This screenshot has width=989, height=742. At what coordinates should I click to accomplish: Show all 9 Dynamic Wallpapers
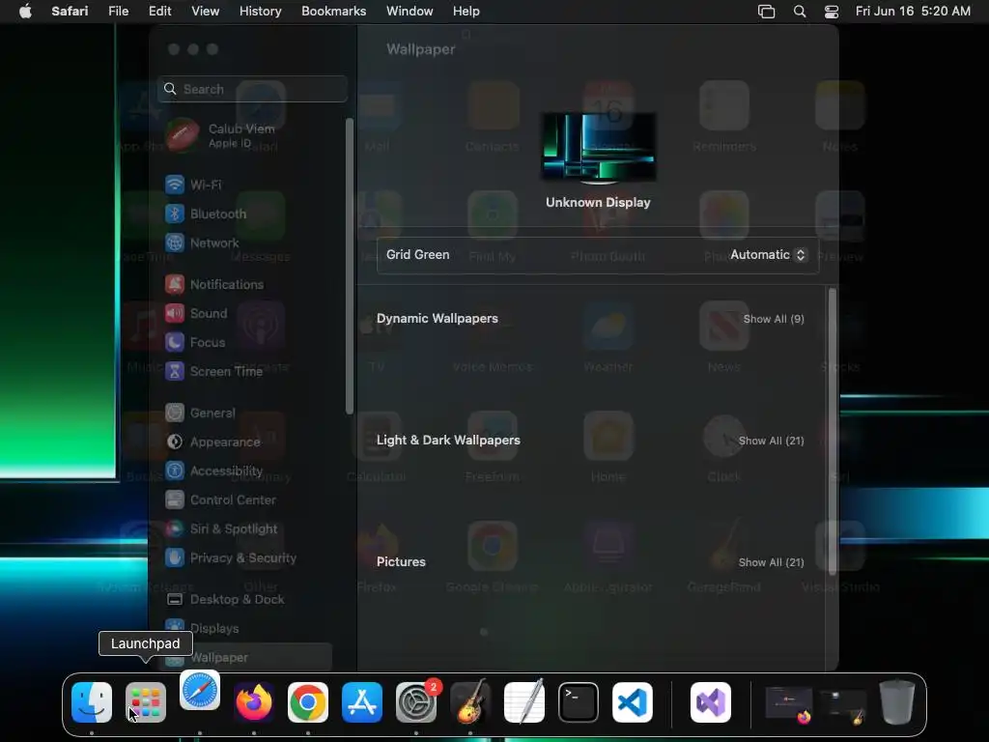coord(774,319)
